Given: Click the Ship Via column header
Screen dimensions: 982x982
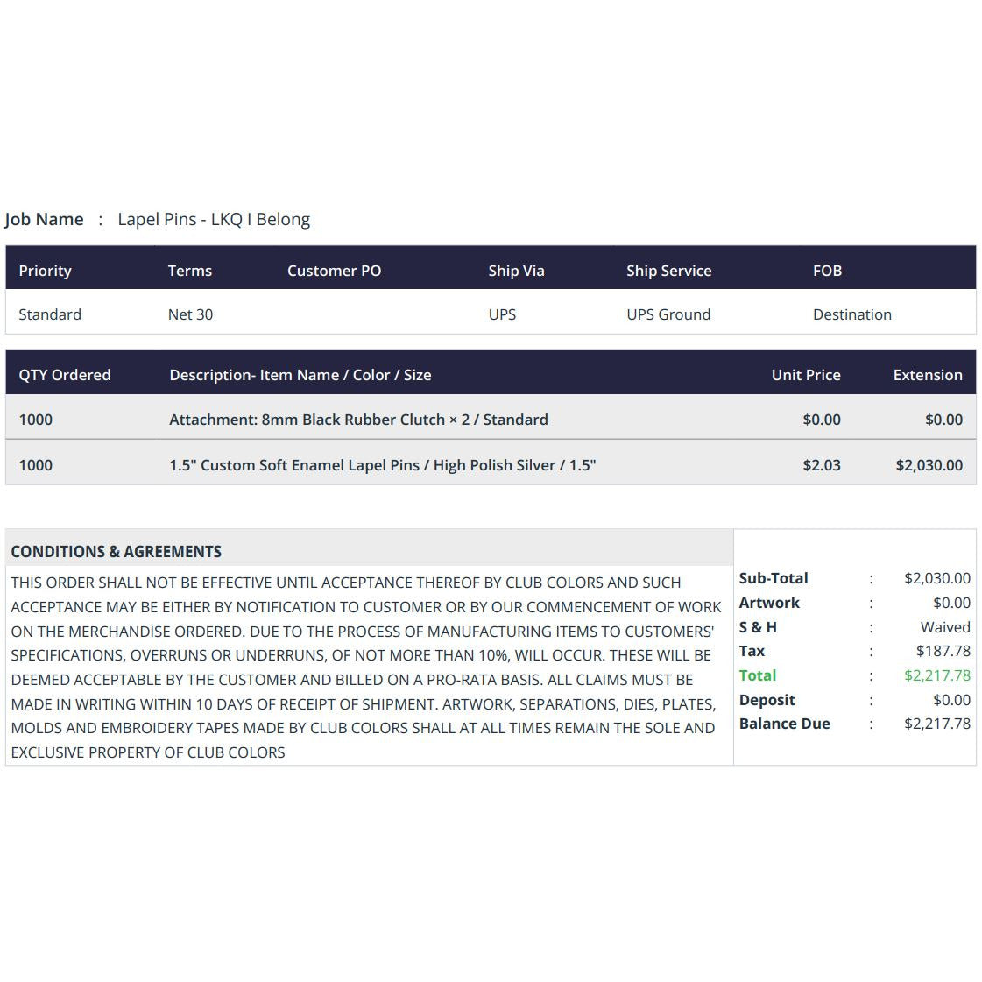Looking at the screenshot, I should click(516, 271).
